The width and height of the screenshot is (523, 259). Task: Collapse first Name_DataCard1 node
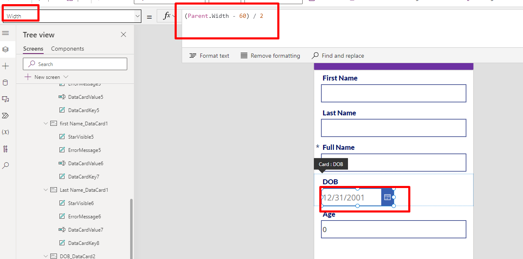pos(46,123)
